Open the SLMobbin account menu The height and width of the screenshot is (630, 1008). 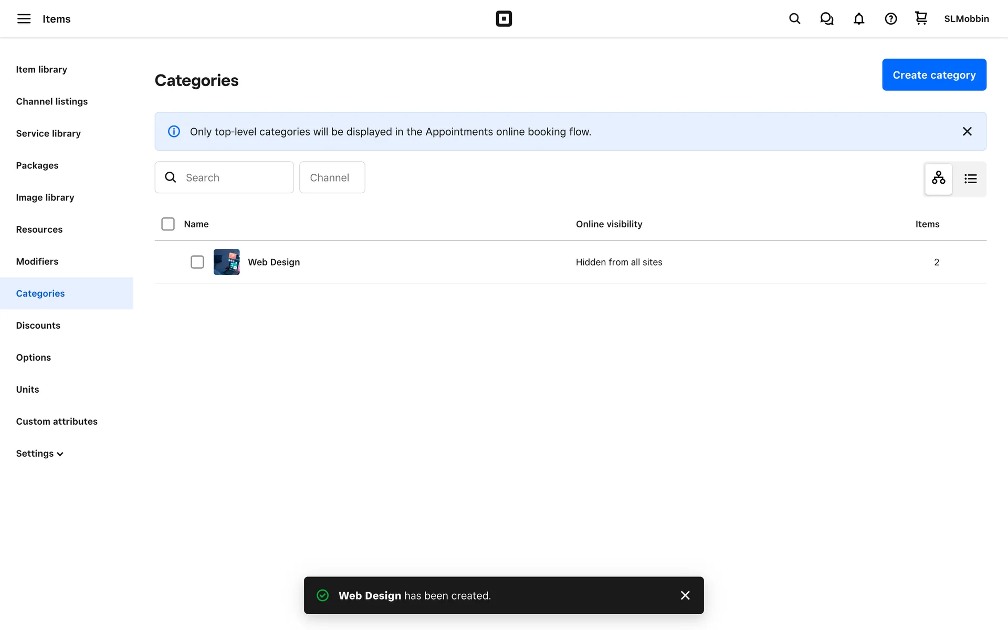pos(966,19)
